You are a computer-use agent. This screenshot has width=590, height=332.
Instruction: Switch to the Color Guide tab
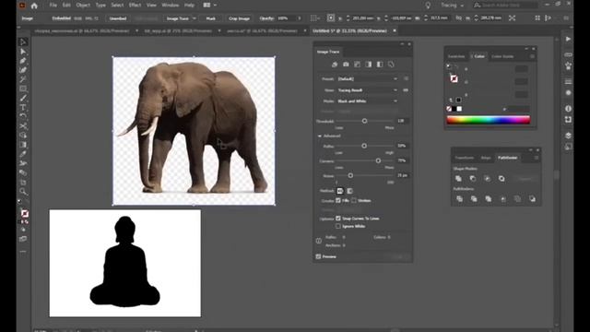tap(502, 56)
